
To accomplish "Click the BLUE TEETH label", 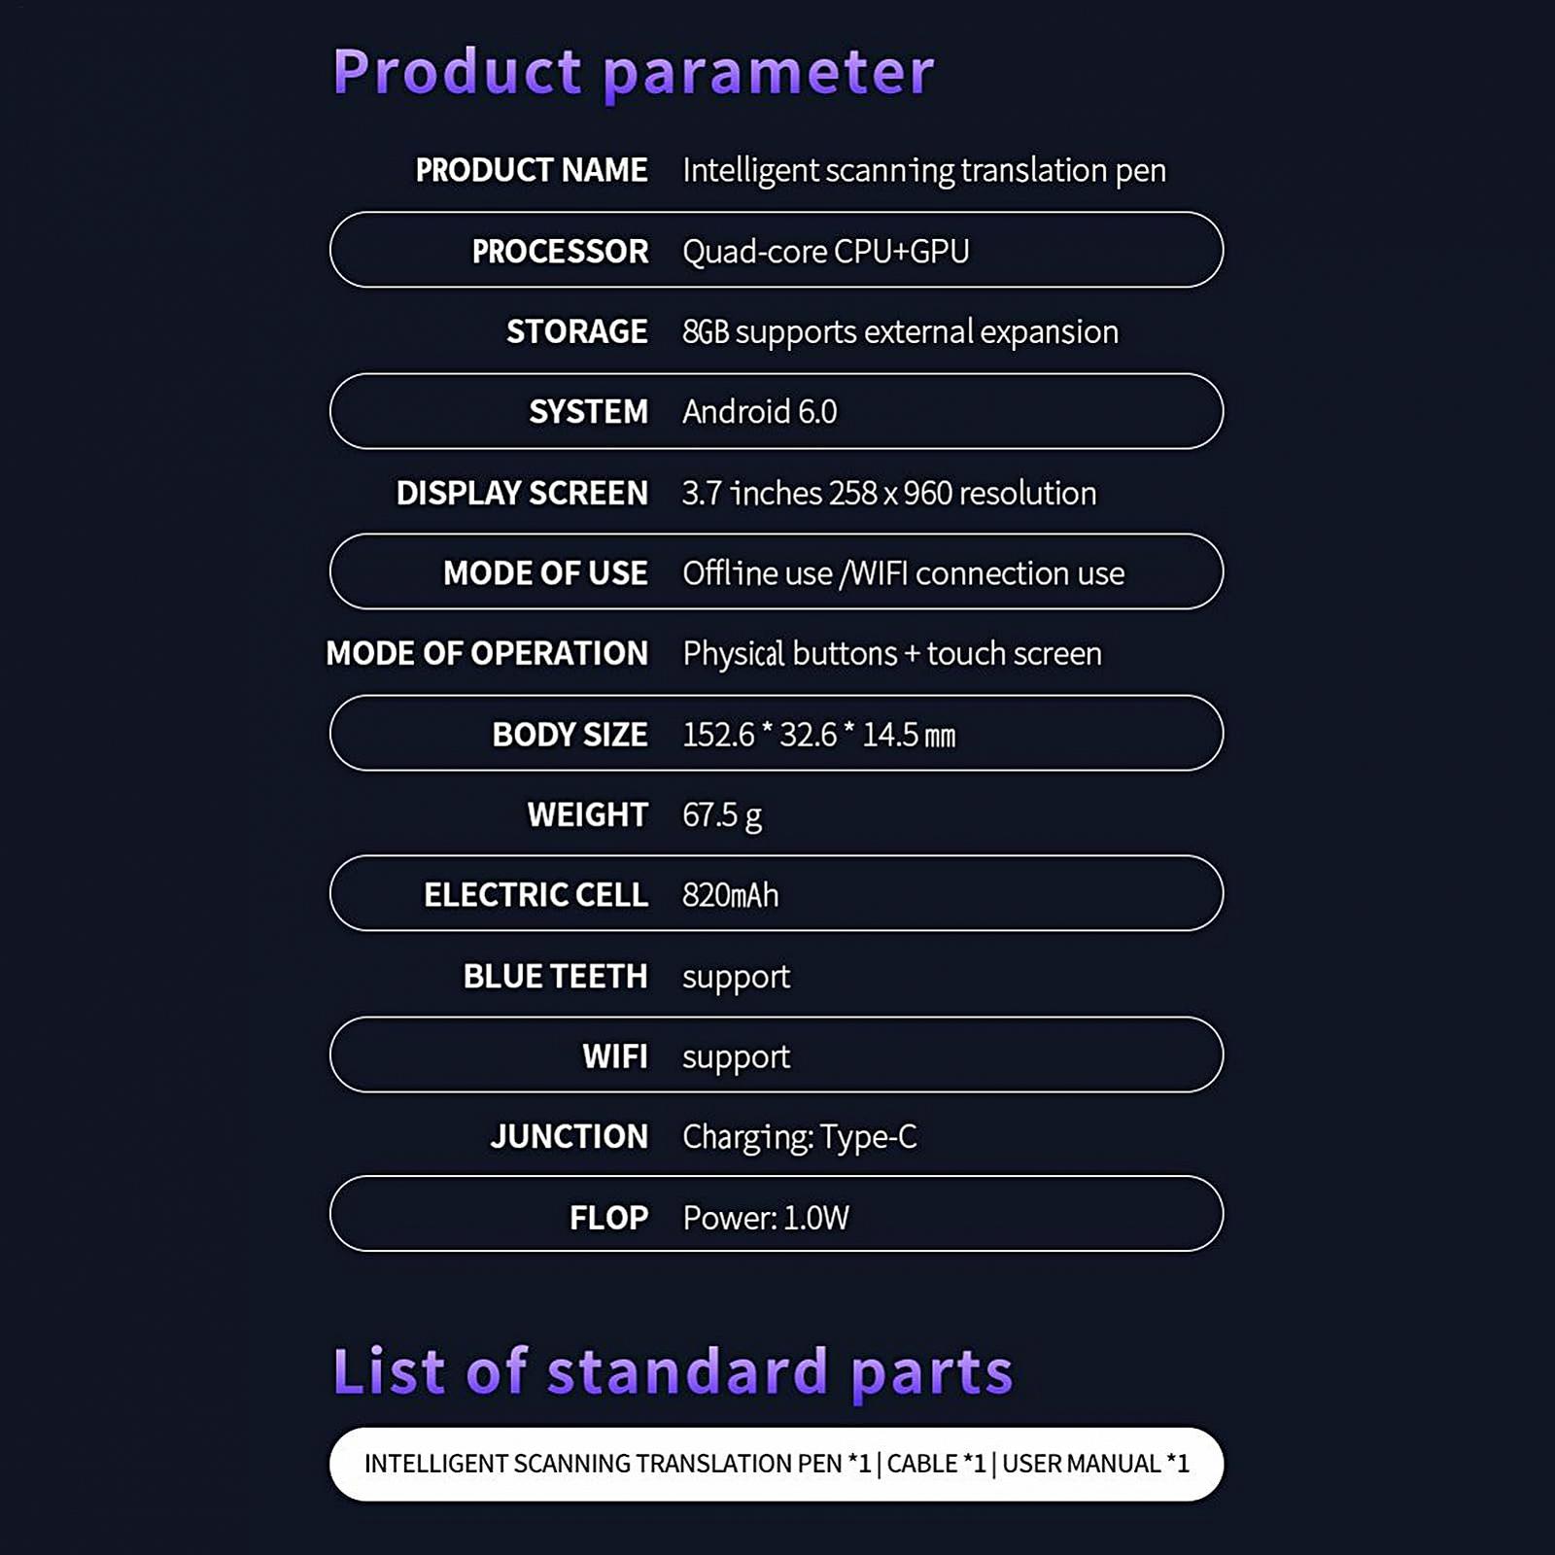I will [x=555, y=976].
